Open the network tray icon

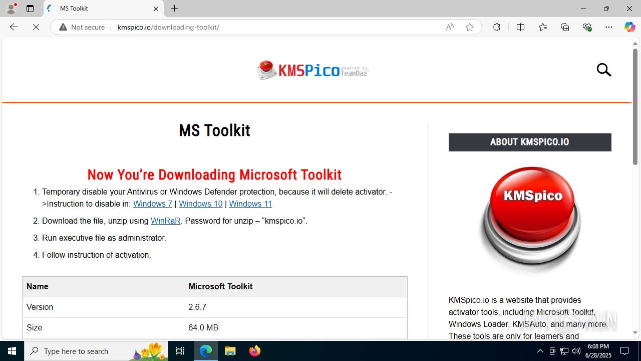click(x=564, y=351)
